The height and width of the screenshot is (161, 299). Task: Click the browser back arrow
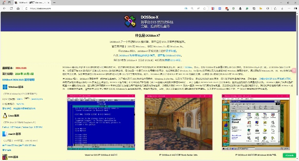pos(5,8)
